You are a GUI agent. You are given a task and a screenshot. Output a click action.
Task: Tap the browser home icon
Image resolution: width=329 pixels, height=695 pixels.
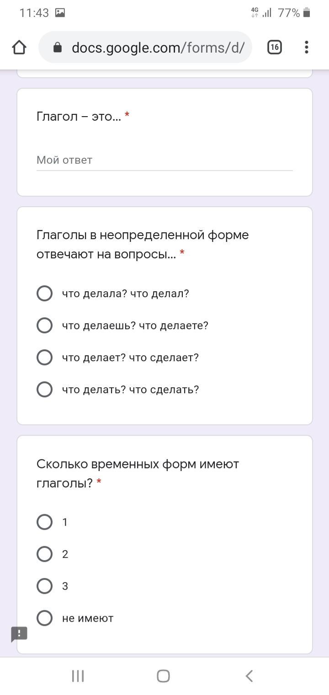19,47
